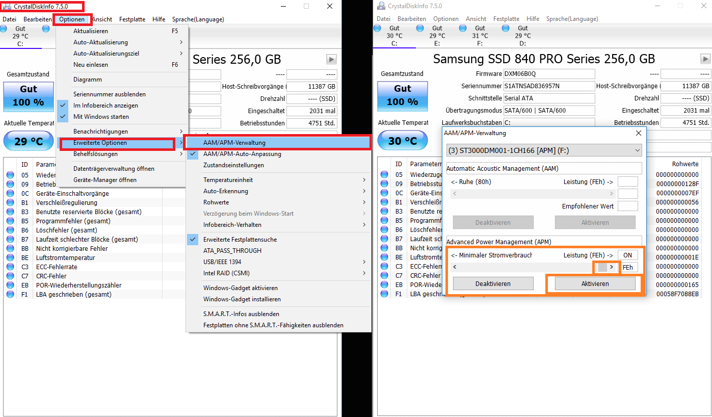Expand 'Infobereich-Verhalten' submenu

tap(278, 225)
